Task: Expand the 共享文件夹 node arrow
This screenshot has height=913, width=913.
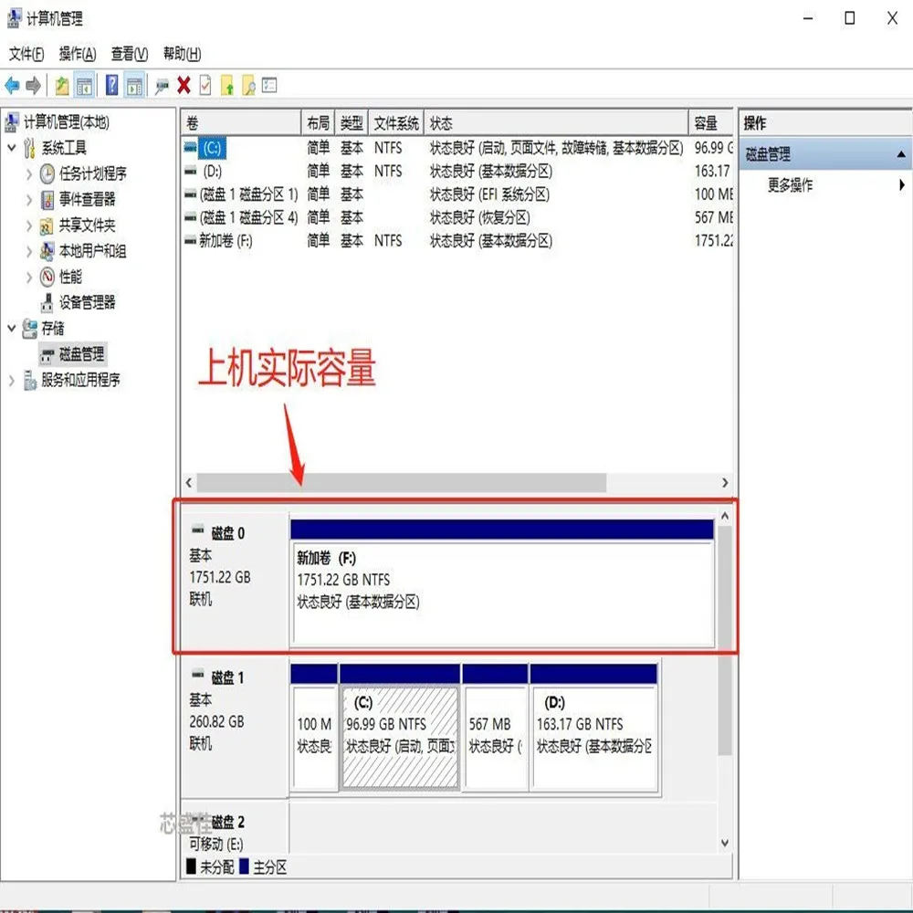Action: click(29, 226)
